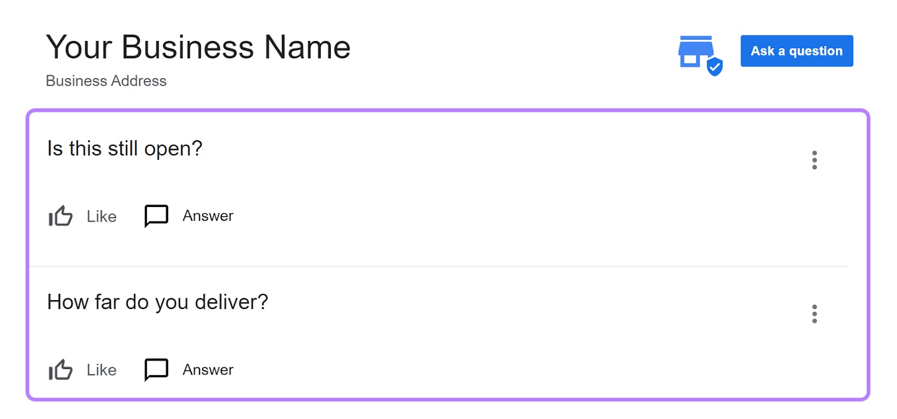Screen dimensions: 897x419
Task: Click the 'Business Address' text
Action: 105,81
